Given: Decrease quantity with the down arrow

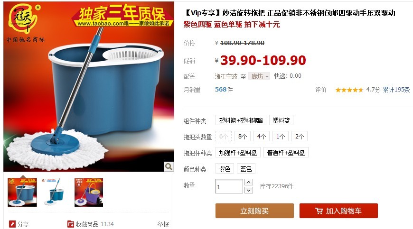Looking at the screenshot, I should pos(249,190).
